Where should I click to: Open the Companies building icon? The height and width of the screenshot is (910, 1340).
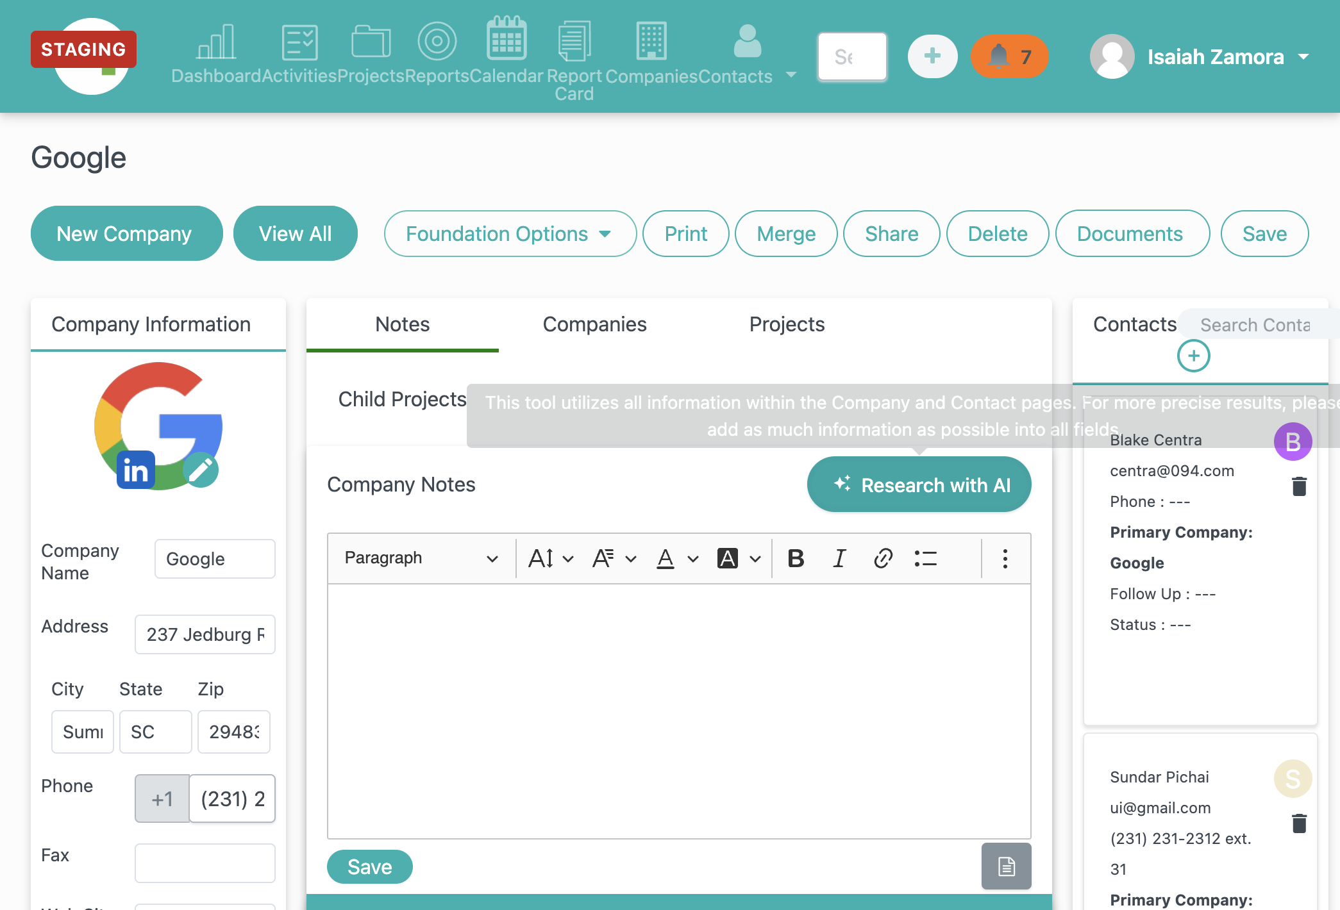point(651,41)
